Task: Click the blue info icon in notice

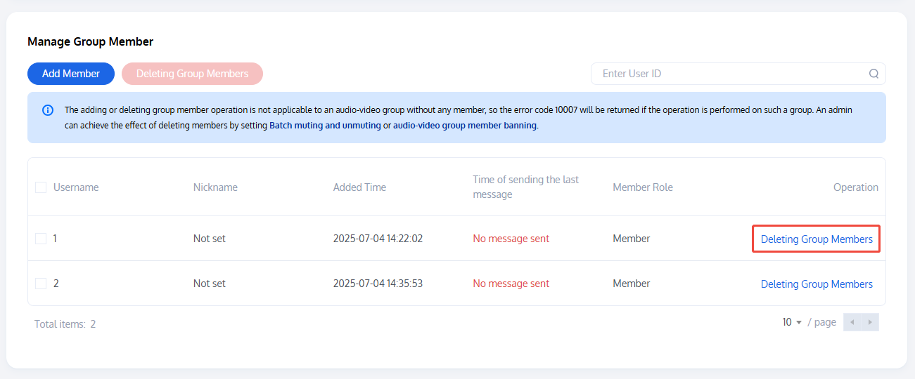Action: (48, 110)
